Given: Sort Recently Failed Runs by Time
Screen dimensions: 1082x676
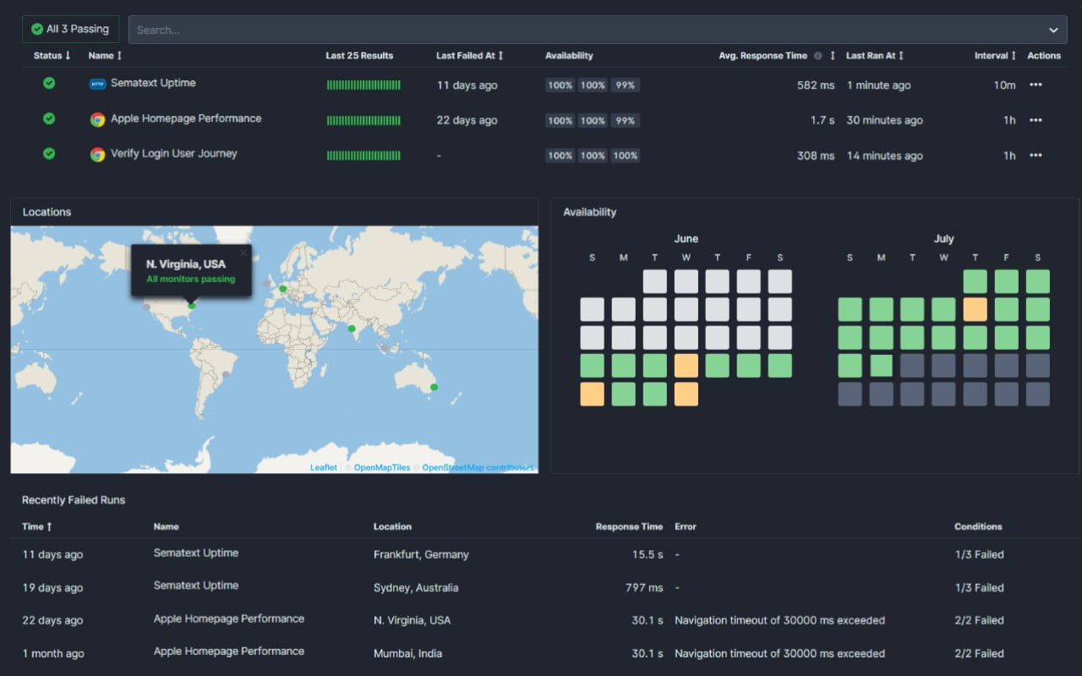Looking at the screenshot, I should coord(37,526).
